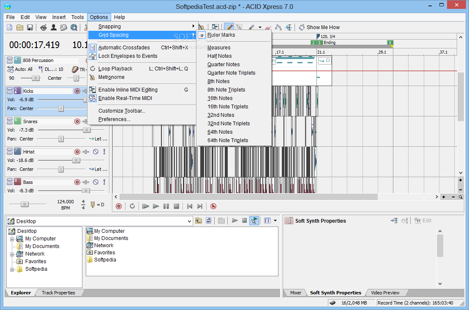Click the Record button in transport
This screenshot has width=469, height=310.
[119, 206]
